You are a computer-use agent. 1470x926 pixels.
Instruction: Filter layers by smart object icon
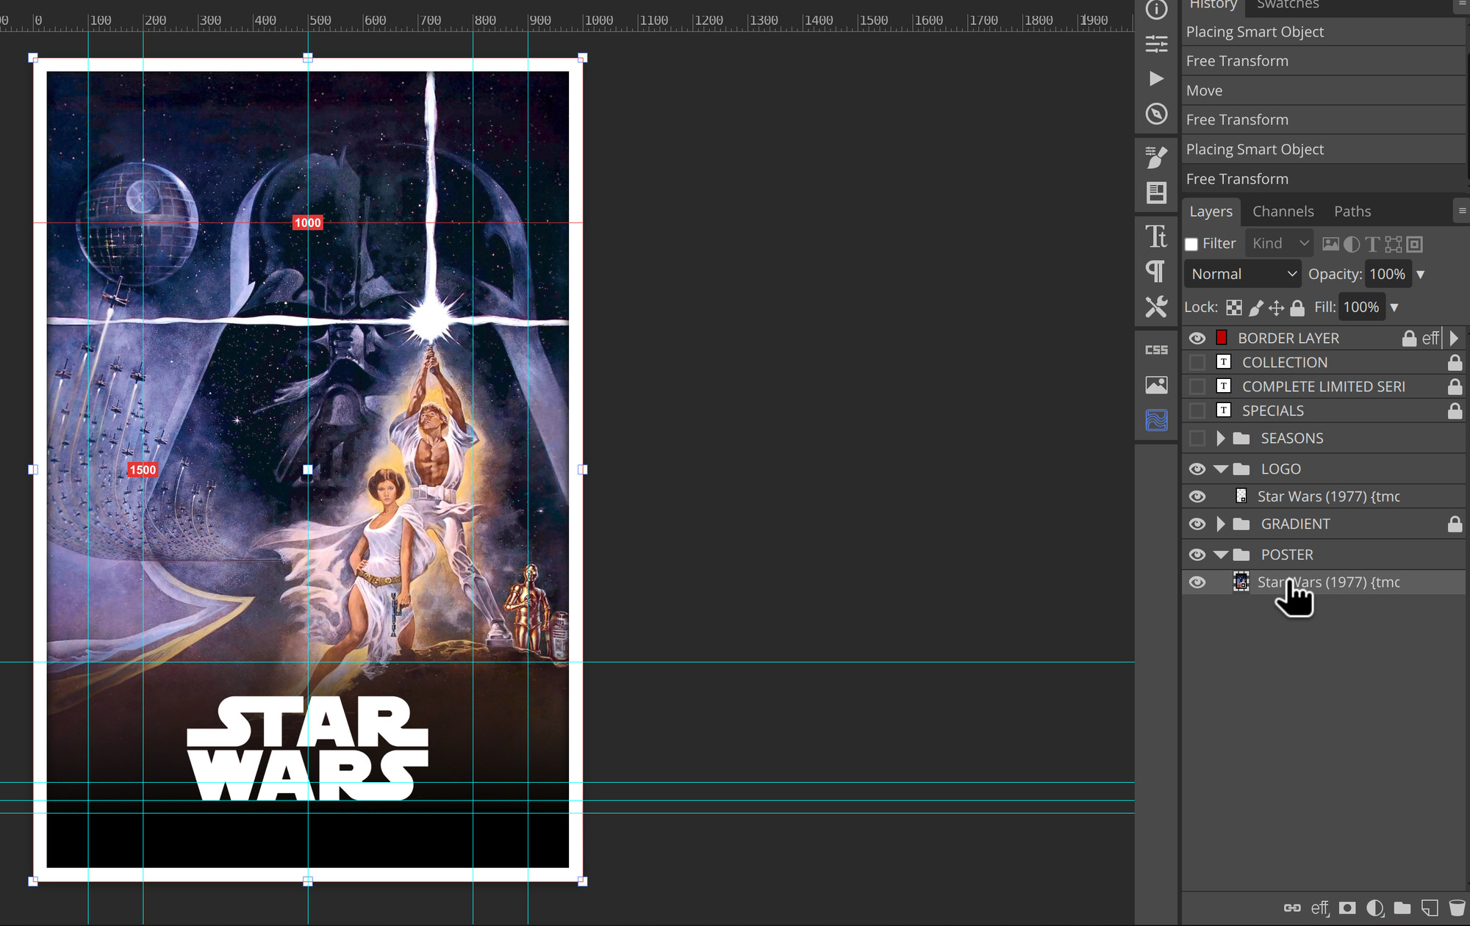[1414, 244]
